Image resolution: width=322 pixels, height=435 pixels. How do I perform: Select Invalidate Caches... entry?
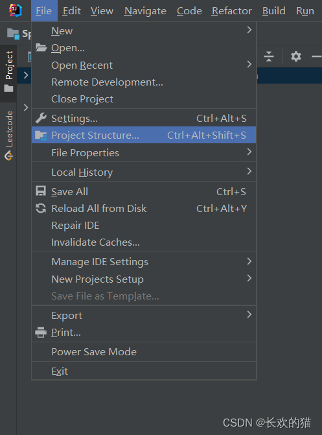144,242
